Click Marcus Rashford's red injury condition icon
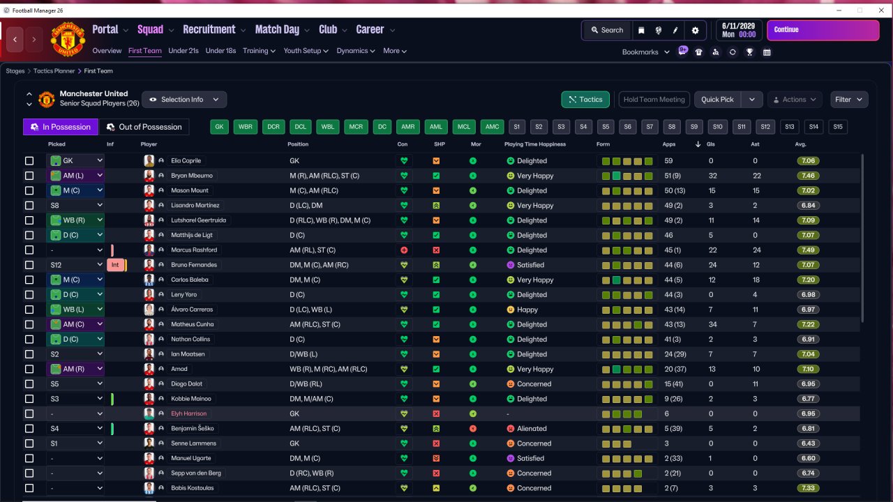Screen dimensions: 893x502 [x=403, y=250]
